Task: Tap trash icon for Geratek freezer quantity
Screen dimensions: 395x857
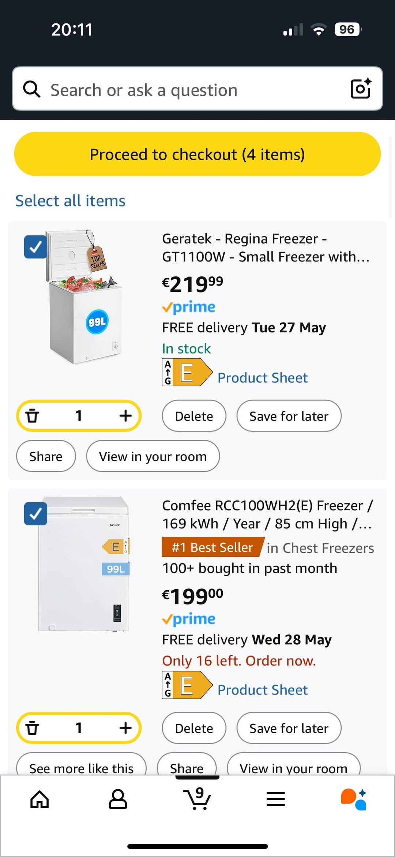Action: pos(33,416)
